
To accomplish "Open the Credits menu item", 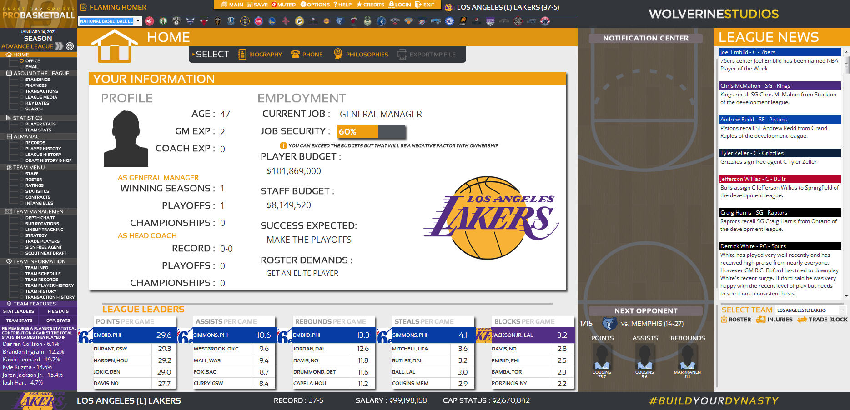I will click(370, 5).
